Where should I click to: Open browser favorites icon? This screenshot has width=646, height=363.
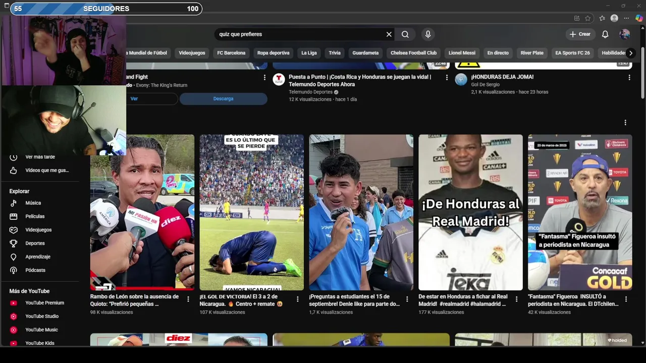[x=602, y=18]
